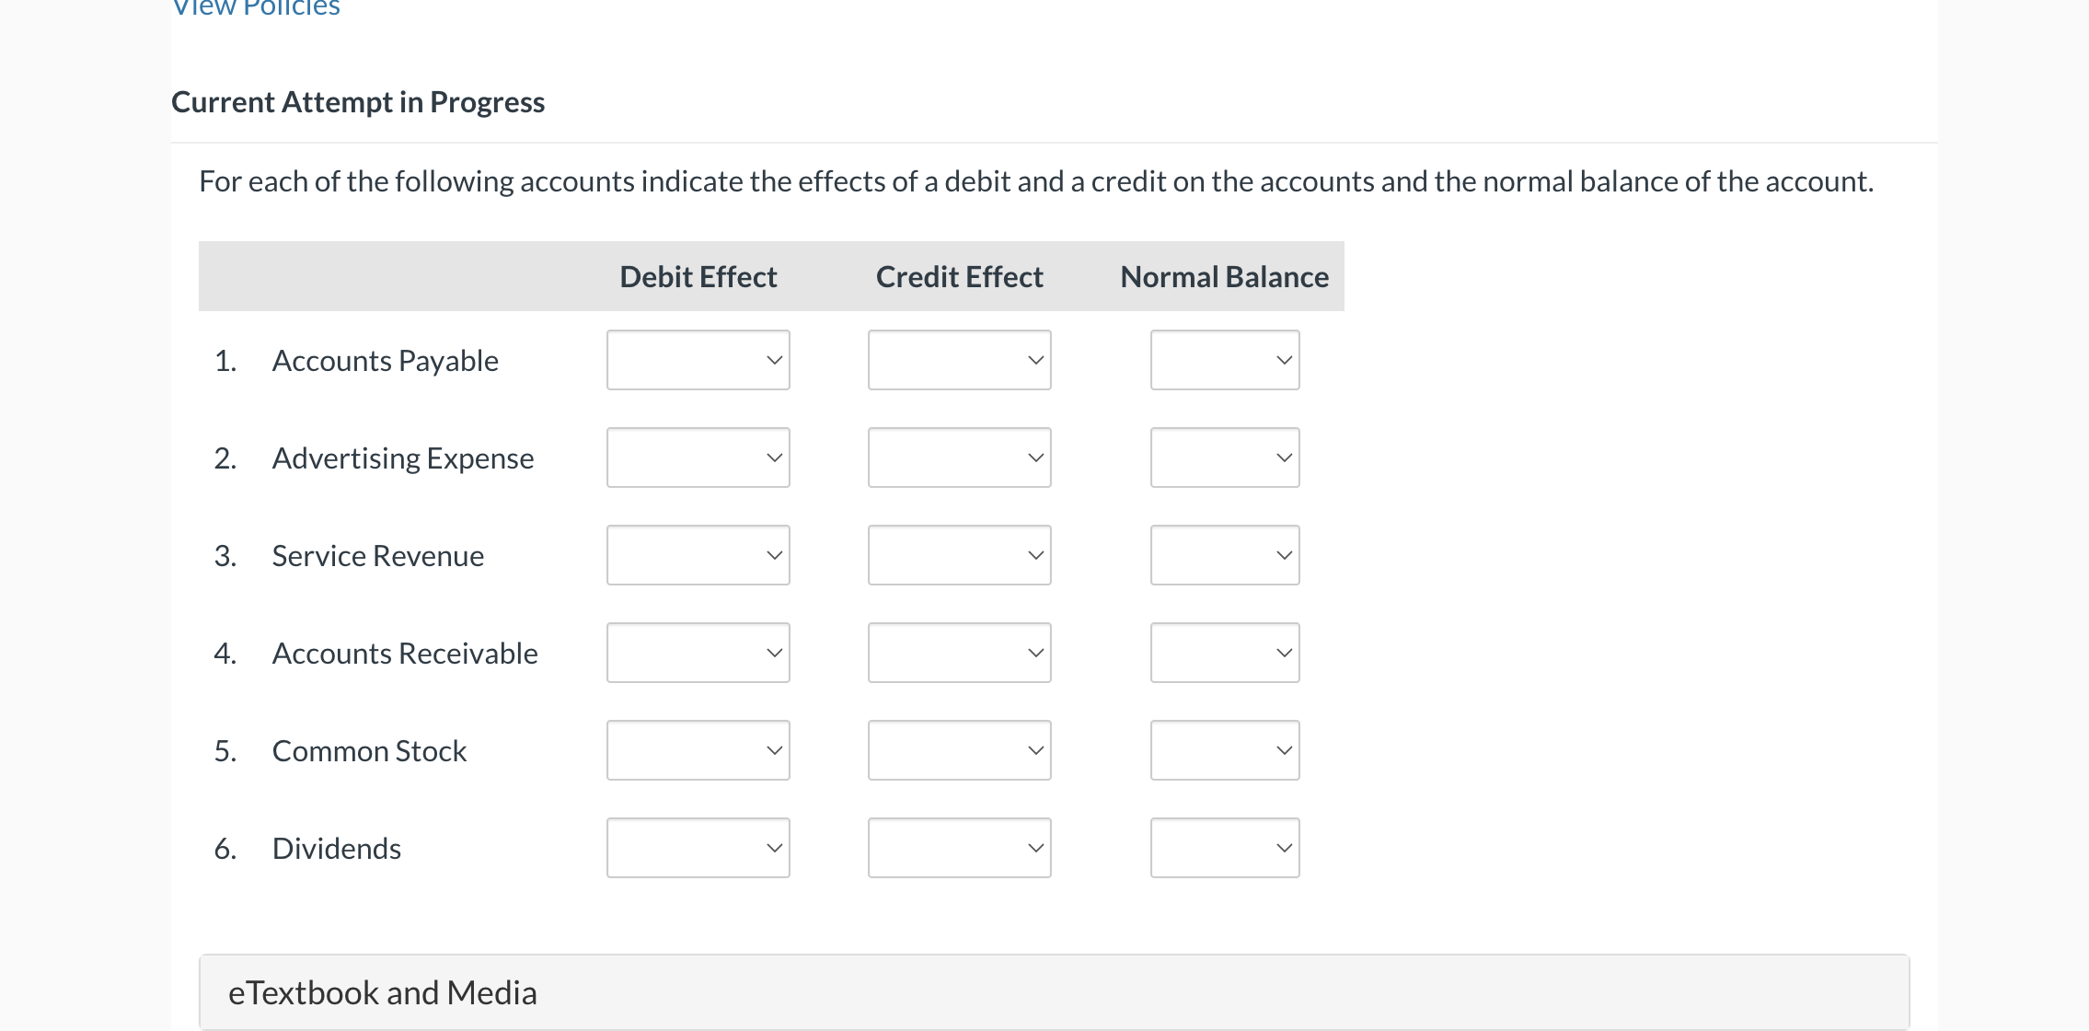
Task: Open Credit Effect dropdown for Service Revenue
Action: [x=959, y=555]
